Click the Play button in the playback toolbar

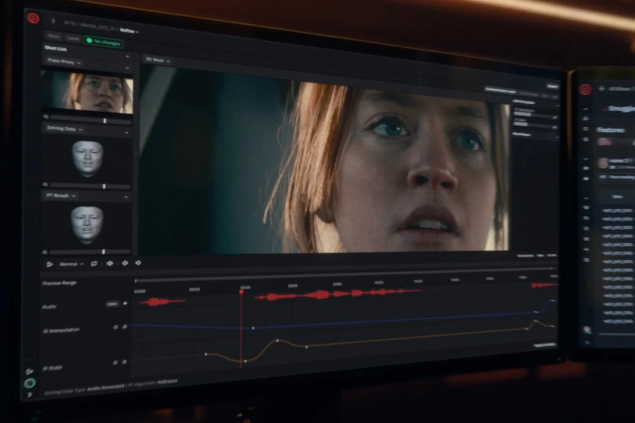[50, 263]
